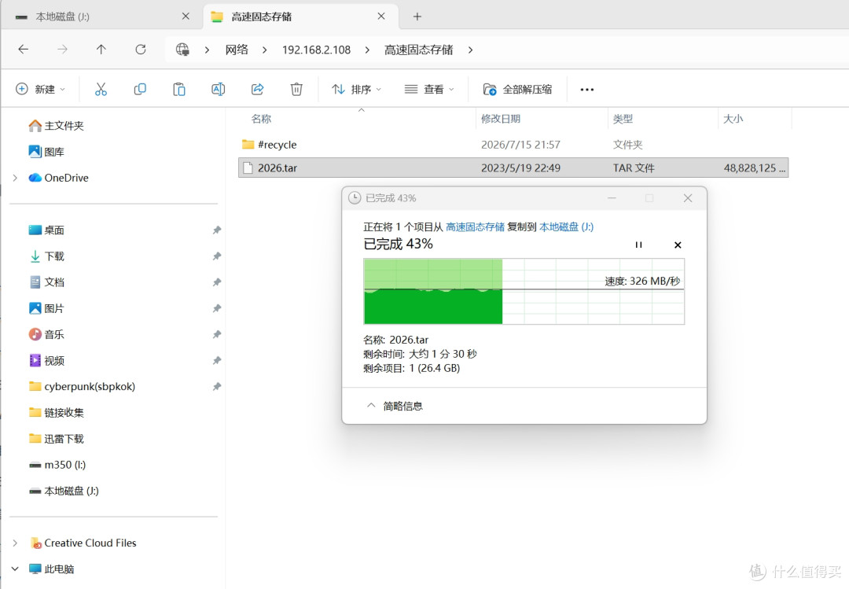Open 链接收集 folder in sidebar
Image resolution: width=849 pixels, height=589 pixels.
tap(57, 413)
